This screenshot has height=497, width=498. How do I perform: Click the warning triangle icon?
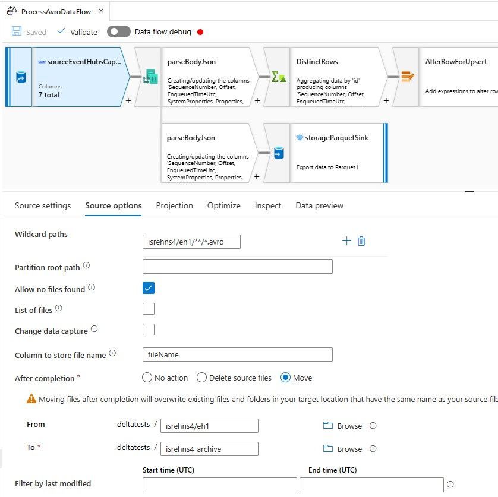pyautogui.click(x=31, y=398)
